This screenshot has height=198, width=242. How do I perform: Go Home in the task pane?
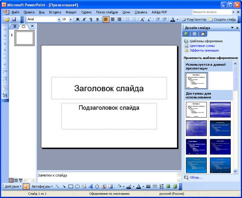(x=202, y=34)
